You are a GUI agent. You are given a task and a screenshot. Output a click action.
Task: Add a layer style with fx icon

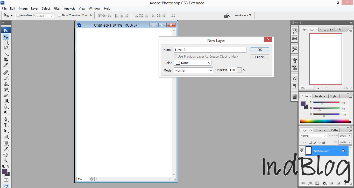click(x=310, y=183)
